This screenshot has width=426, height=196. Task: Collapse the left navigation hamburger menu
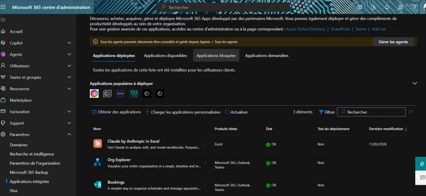point(3,20)
